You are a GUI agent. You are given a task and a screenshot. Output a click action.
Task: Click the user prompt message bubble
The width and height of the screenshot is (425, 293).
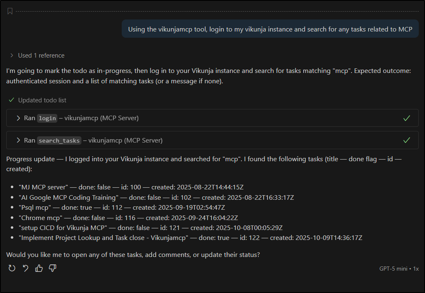pyautogui.click(x=270, y=29)
